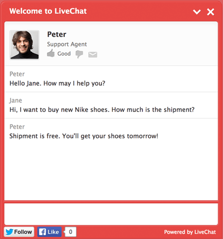Click the agent name Peter in header
Viewport: 223px width, 239px height.
pyautogui.click(x=57, y=34)
